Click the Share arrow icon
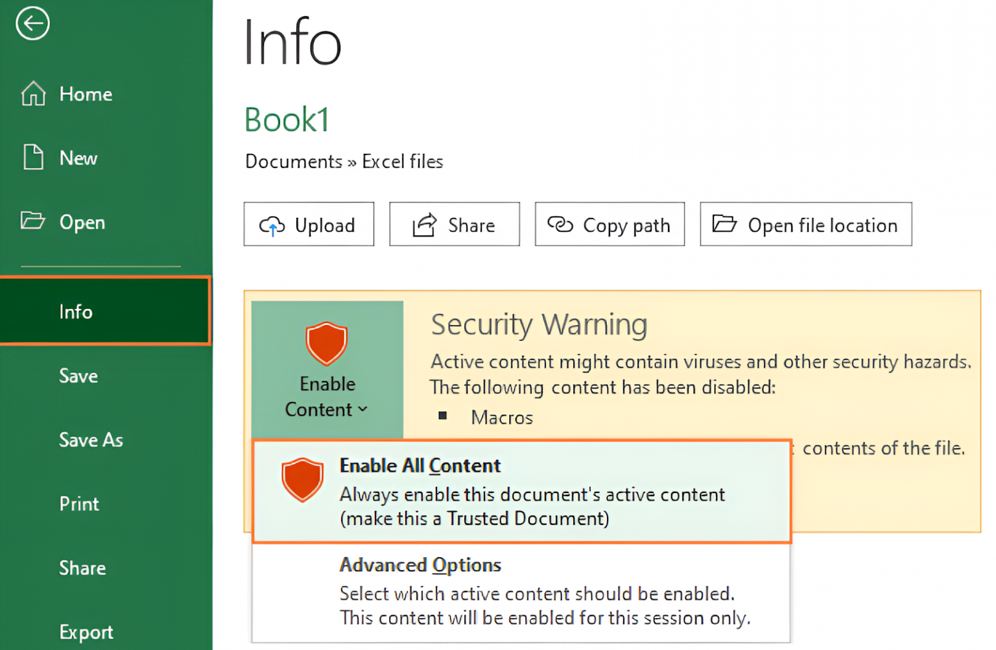This screenshot has height=650, width=996. [x=423, y=224]
